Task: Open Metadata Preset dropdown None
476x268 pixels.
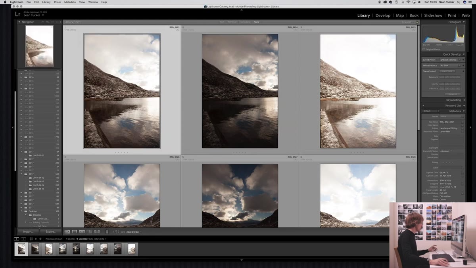Action: click(x=451, y=117)
